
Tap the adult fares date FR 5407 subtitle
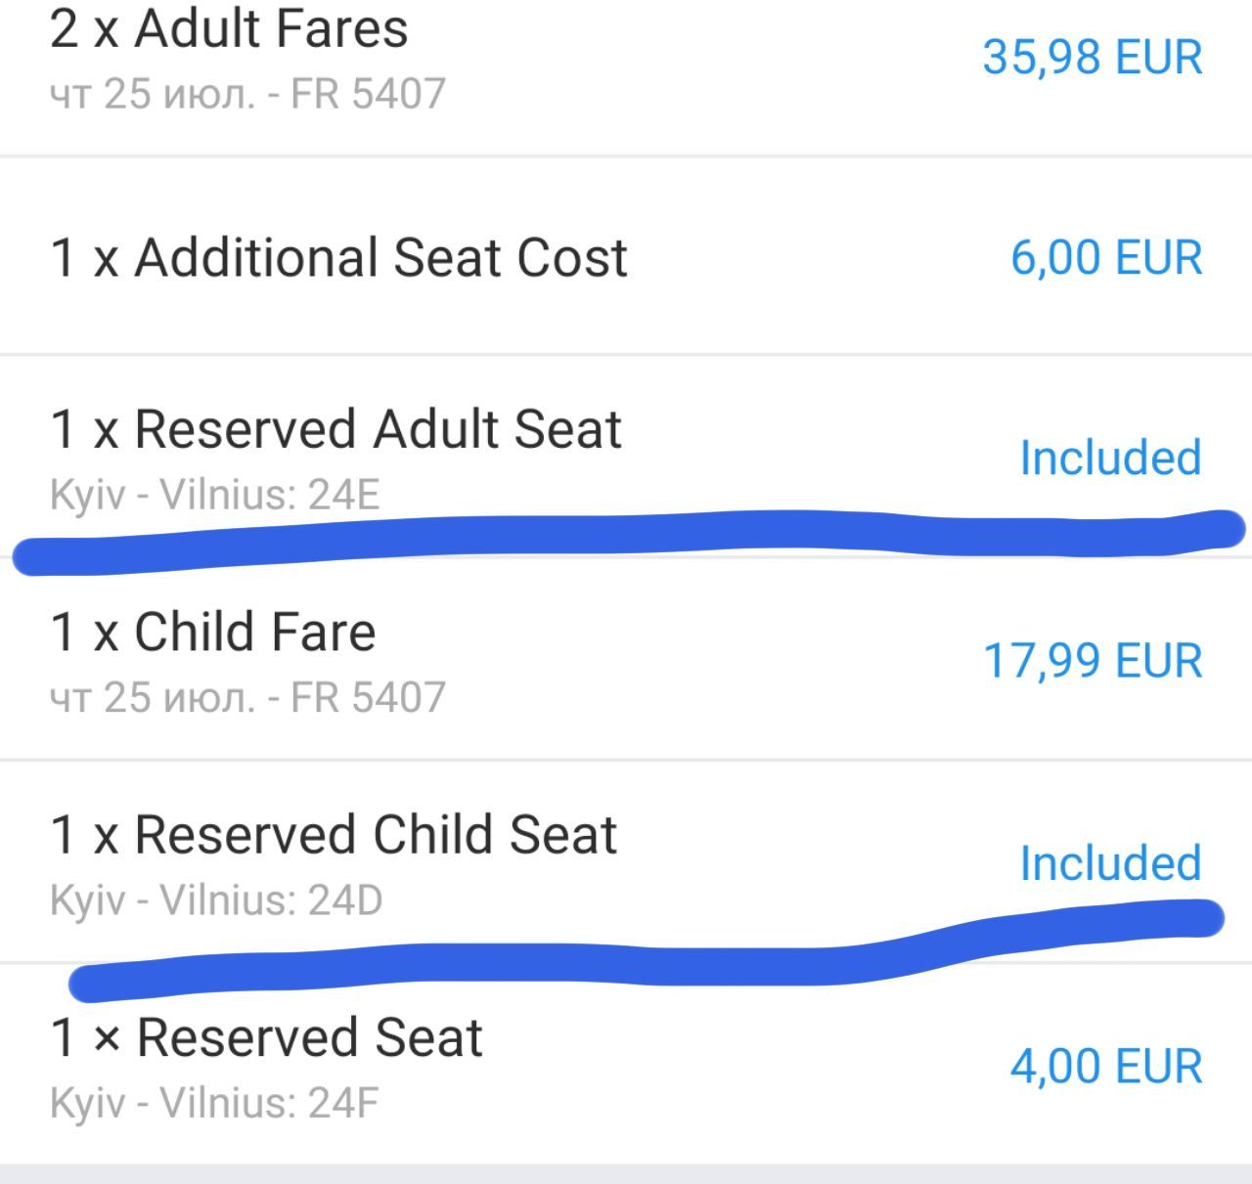[247, 94]
